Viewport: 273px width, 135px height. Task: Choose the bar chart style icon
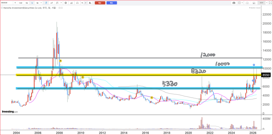click(x=57, y=3)
